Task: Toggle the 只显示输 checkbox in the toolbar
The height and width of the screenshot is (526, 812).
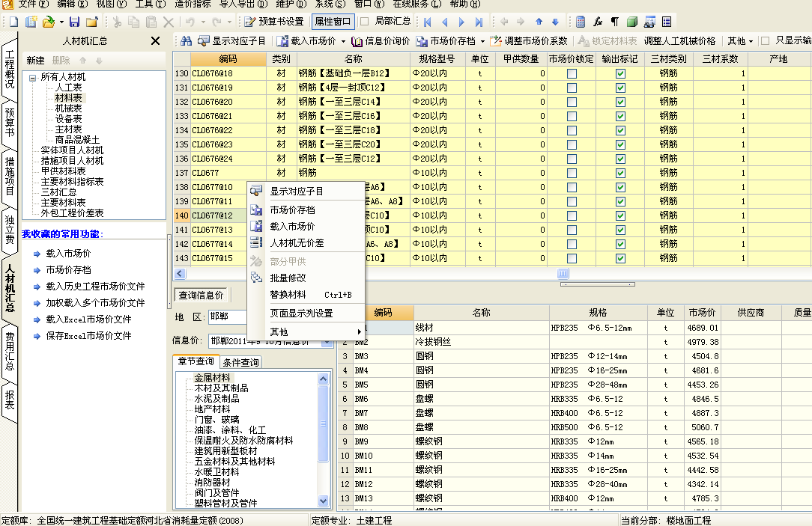Action: click(765, 41)
